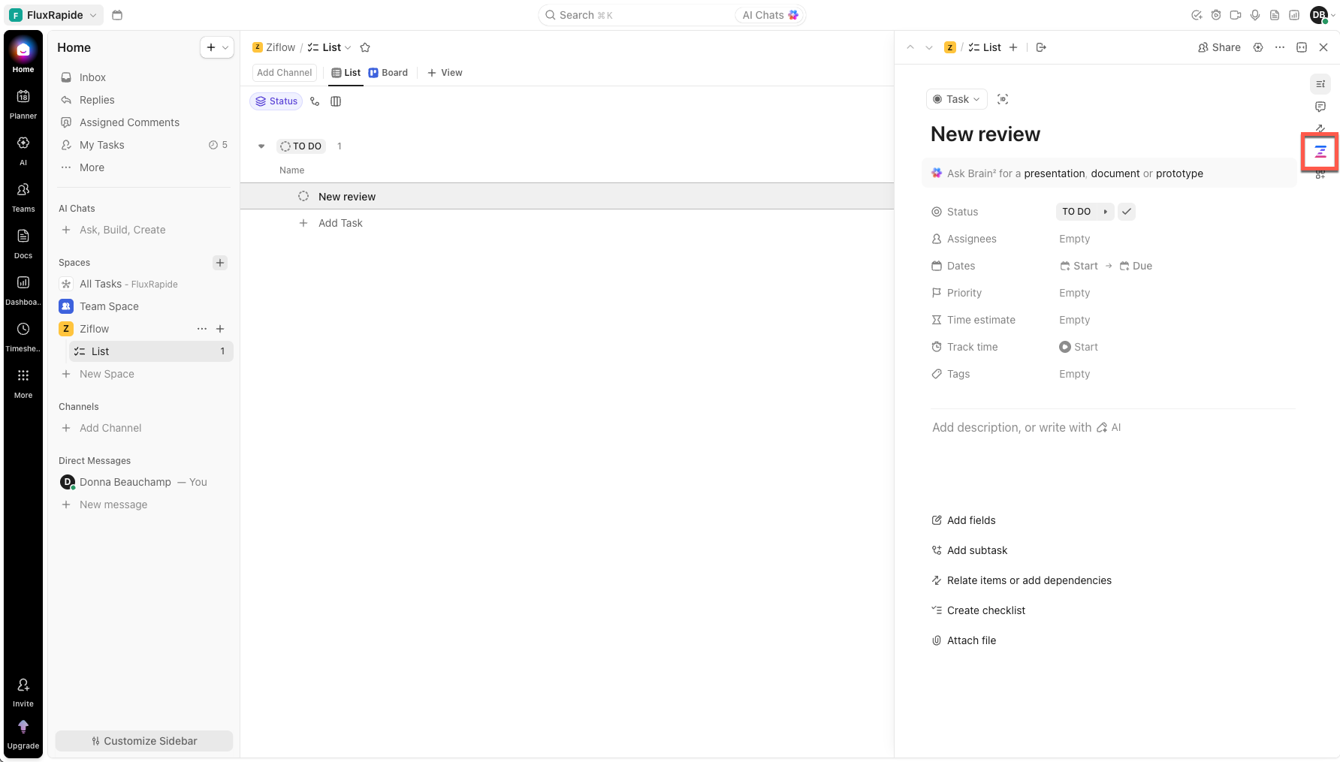
Task: Click the Upgrade arrow icon
Action: coord(23,727)
